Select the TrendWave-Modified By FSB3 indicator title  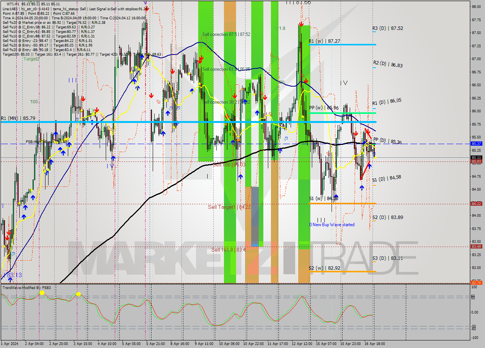click(x=27, y=288)
